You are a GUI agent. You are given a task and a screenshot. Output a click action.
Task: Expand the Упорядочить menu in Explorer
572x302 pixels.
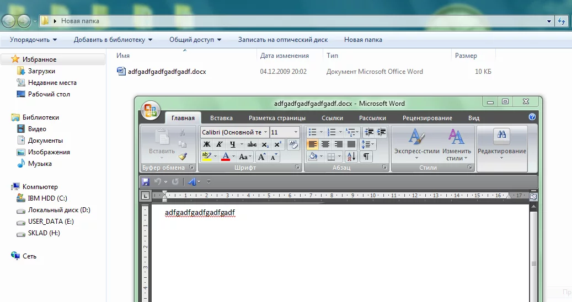(33, 40)
